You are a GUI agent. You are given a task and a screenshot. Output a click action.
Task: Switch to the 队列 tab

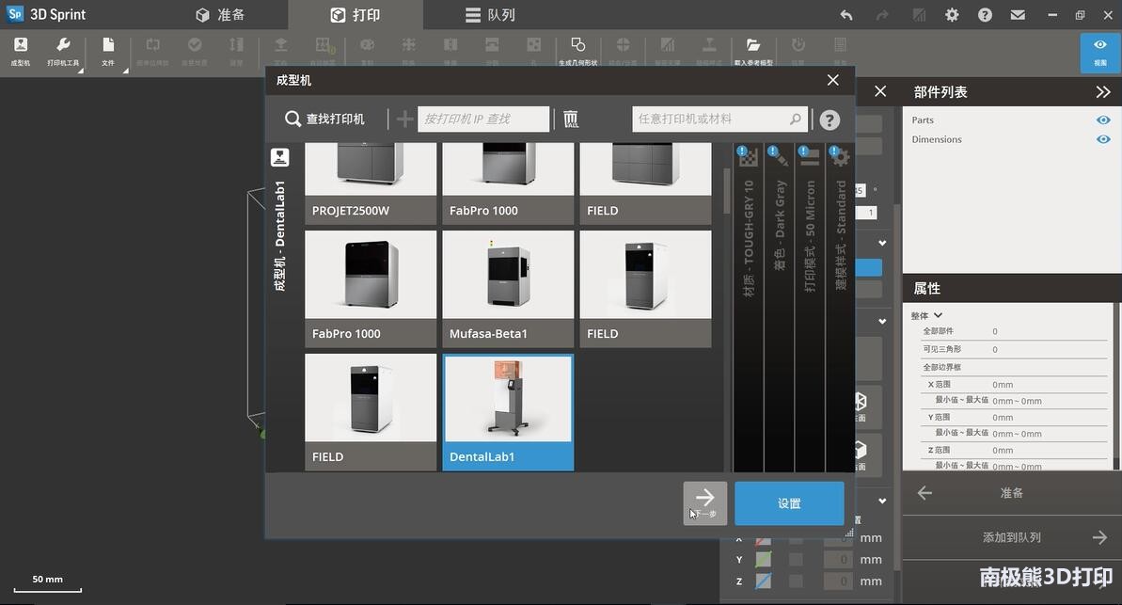pyautogui.click(x=490, y=15)
